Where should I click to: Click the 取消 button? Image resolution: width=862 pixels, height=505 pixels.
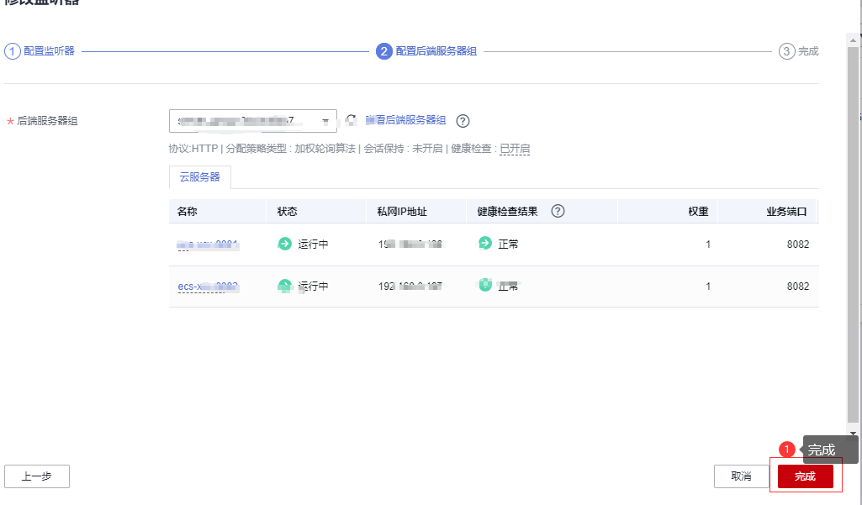tap(741, 476)
